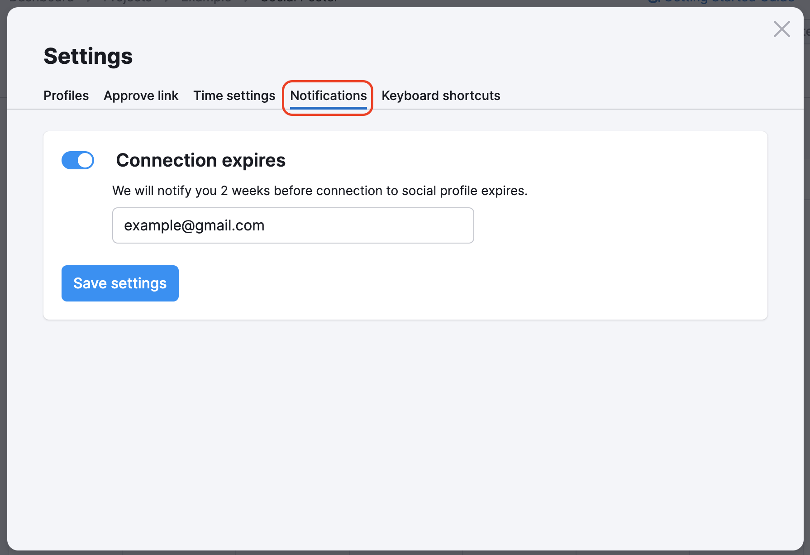This screenshot has height=555, width=810.
Task: Open the Keyboard shortcuts tab
Action: coord(440,96)
